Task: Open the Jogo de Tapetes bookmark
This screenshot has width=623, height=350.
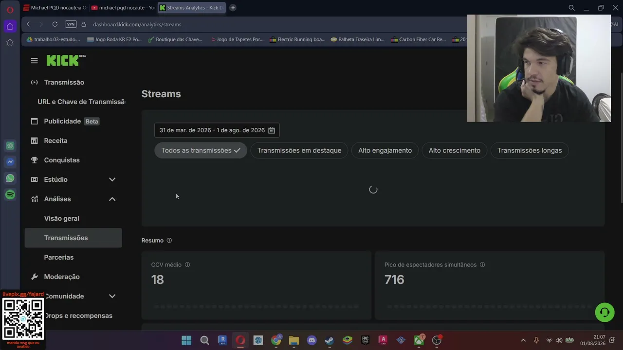Action: tap(237, 39)
